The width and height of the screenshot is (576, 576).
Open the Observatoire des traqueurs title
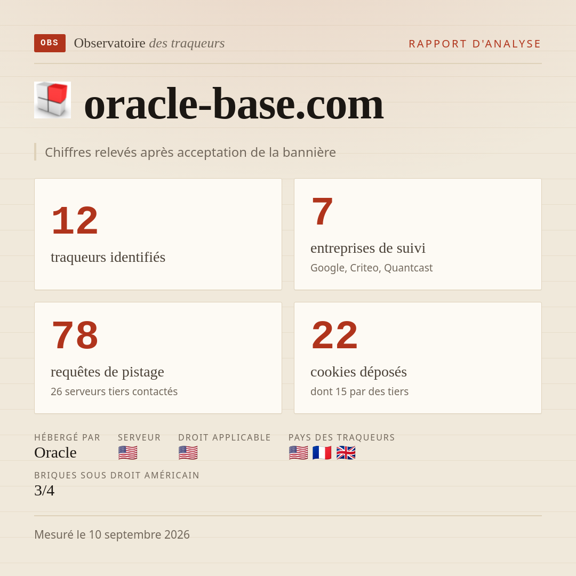(149, 43)
